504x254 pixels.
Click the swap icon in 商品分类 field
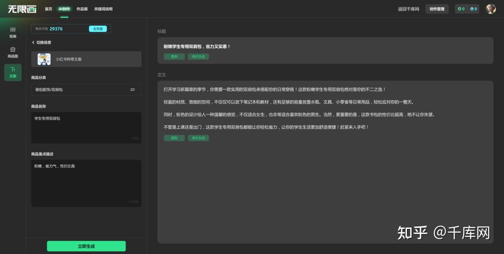click(133, 90)
